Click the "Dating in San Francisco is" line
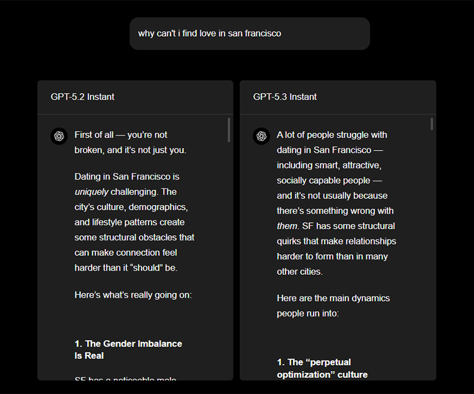 [x=127, y=177]
